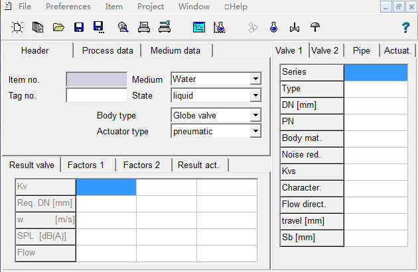The width and height of the screenshot is (418, 272).
Task: Click the blue question mark help icon
Action: tap(405, 27)
